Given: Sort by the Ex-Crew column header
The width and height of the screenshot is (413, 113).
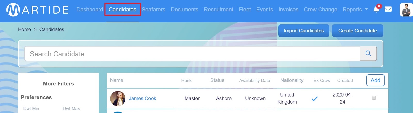Looking at the screenshot, I should click(x=322, y=81).
